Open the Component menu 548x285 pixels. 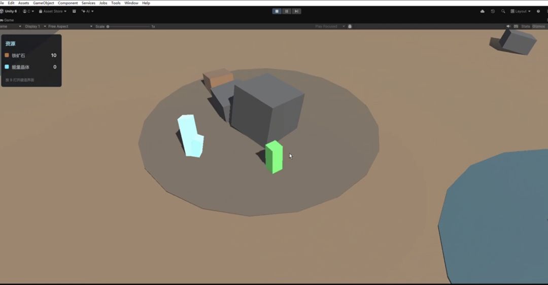pos(68,3)
